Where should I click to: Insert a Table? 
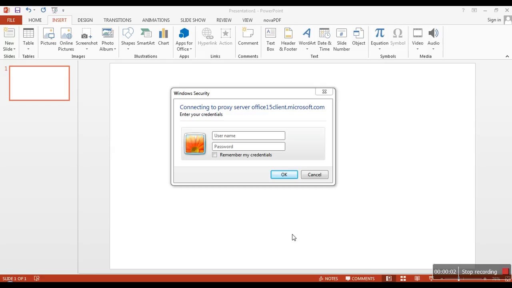click(28, 40)
